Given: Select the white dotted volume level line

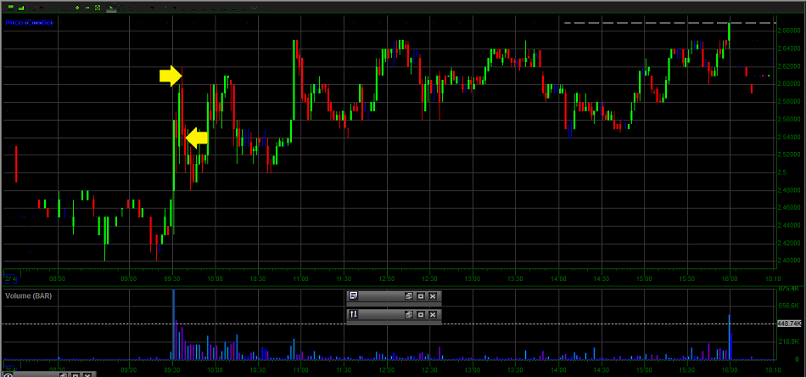Looking at the screenshot, I should [x=388, y=324].
